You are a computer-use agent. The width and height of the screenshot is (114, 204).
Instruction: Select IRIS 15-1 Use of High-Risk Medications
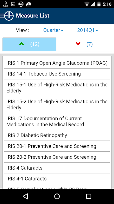point(57,88)
